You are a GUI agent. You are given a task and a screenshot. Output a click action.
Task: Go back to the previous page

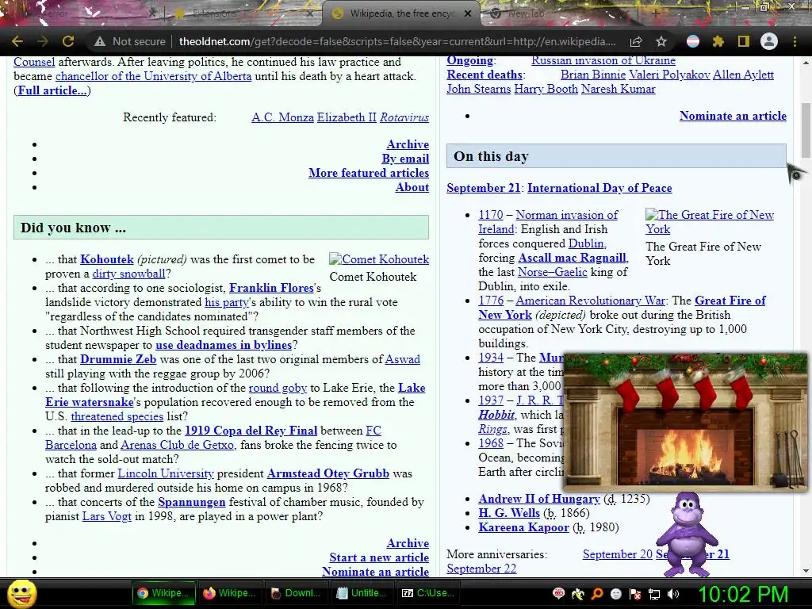pyautogui.click(x=17, y=41)
